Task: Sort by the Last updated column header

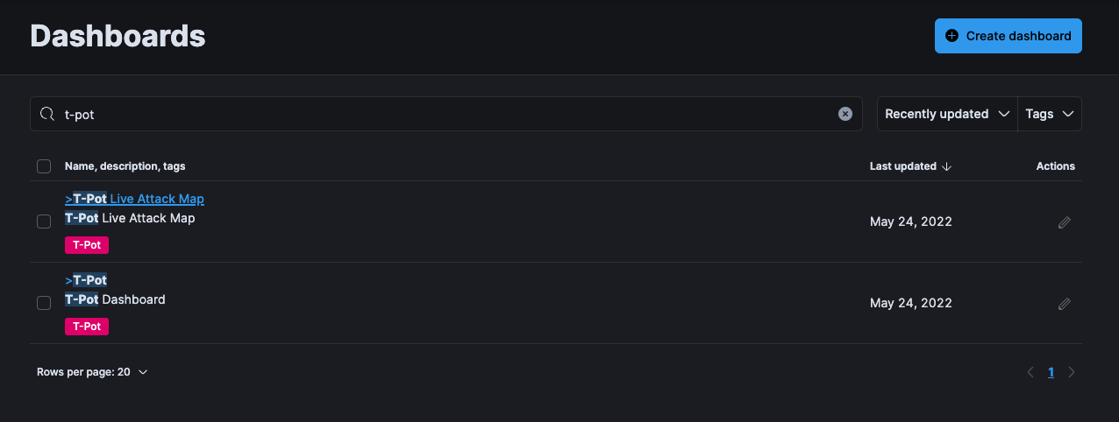Action: tap(903, 166)
